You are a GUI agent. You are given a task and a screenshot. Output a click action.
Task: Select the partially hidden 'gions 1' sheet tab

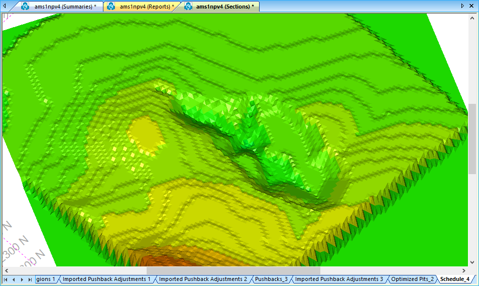coord(46,279)
